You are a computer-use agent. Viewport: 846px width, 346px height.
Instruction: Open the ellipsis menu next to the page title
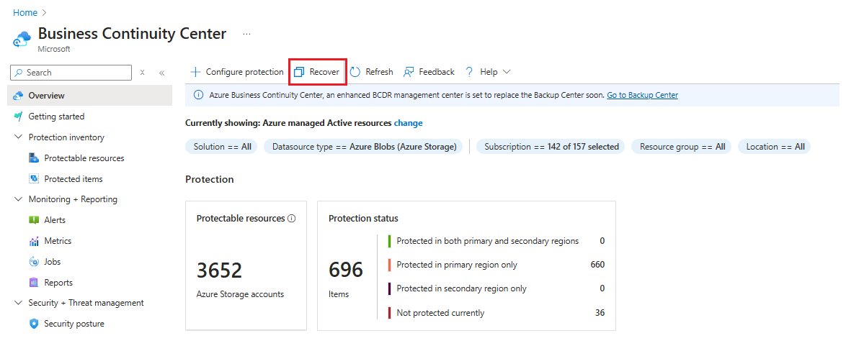(246, 33)
